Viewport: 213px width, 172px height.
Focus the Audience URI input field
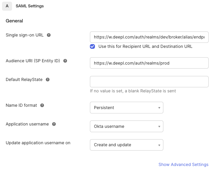click(149, 63)
